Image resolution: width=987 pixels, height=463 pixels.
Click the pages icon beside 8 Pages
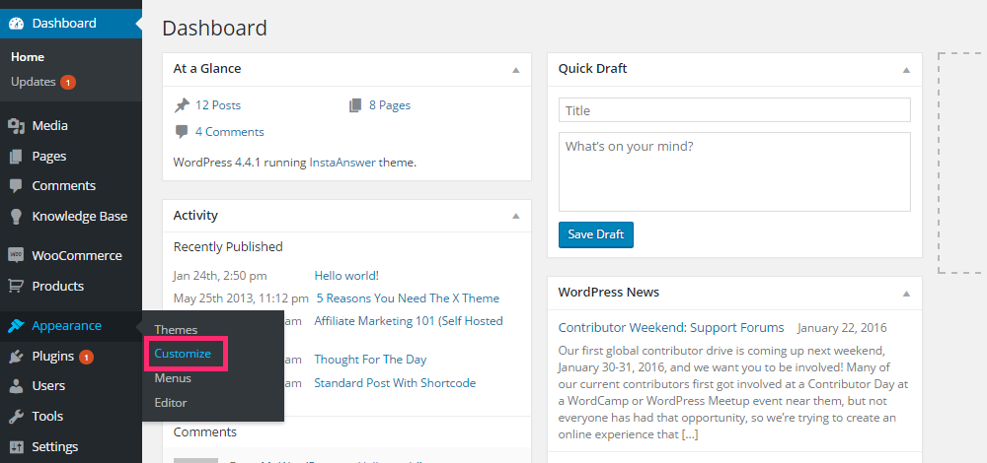(355, 105)
